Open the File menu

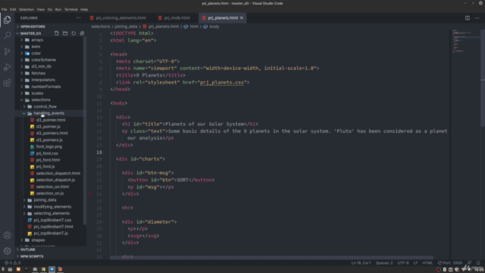4,10
